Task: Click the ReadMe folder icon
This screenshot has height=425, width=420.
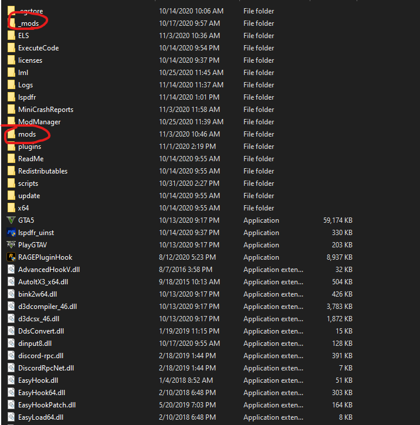Action: [x=11, y=159]
